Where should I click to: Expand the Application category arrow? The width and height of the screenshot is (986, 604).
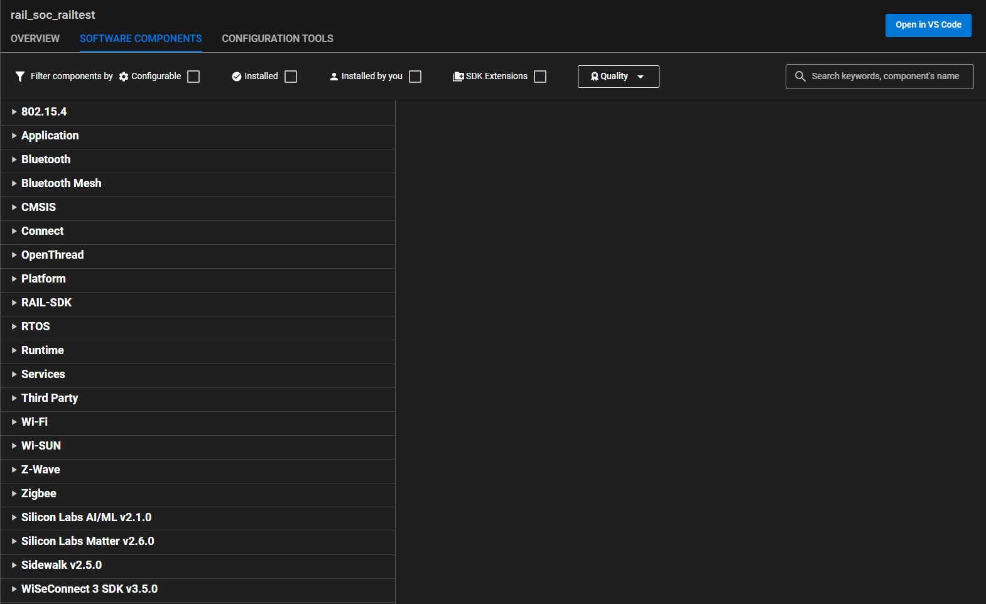[14, 136]
